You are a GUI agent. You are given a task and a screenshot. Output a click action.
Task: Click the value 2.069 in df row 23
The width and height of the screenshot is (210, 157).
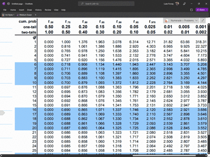coord(151,141)
